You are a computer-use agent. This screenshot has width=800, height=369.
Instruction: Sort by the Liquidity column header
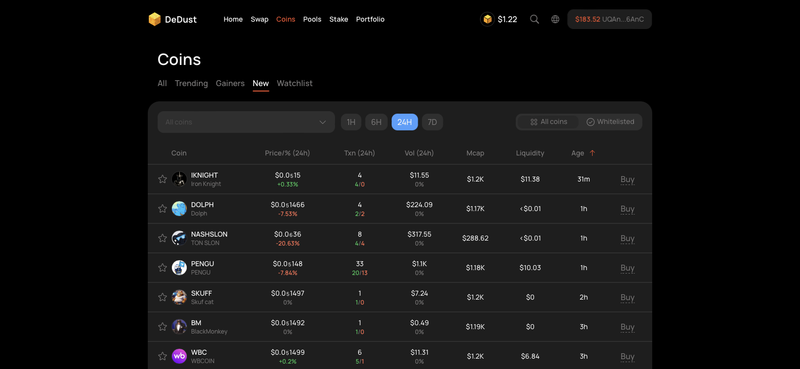[x=530, y=153]
